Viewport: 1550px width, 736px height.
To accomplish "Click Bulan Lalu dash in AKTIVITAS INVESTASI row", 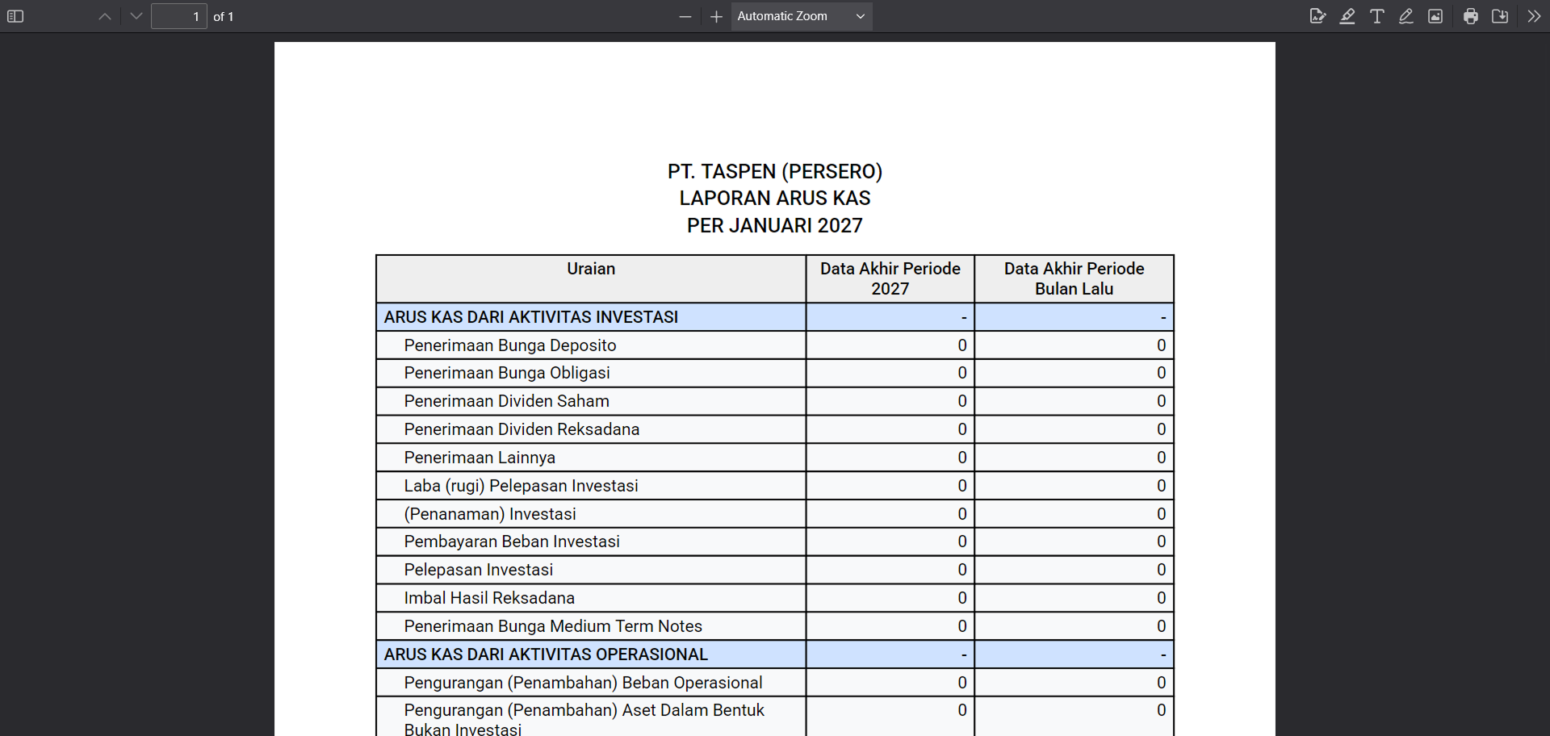I will point(1163,318).
